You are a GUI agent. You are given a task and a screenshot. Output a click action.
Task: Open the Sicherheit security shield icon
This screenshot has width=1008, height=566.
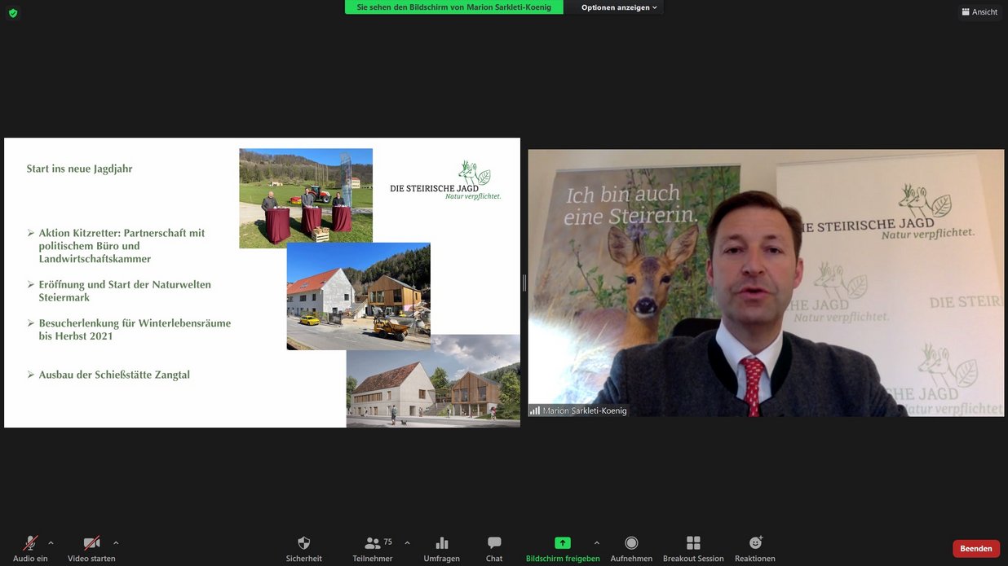point(303,543)
